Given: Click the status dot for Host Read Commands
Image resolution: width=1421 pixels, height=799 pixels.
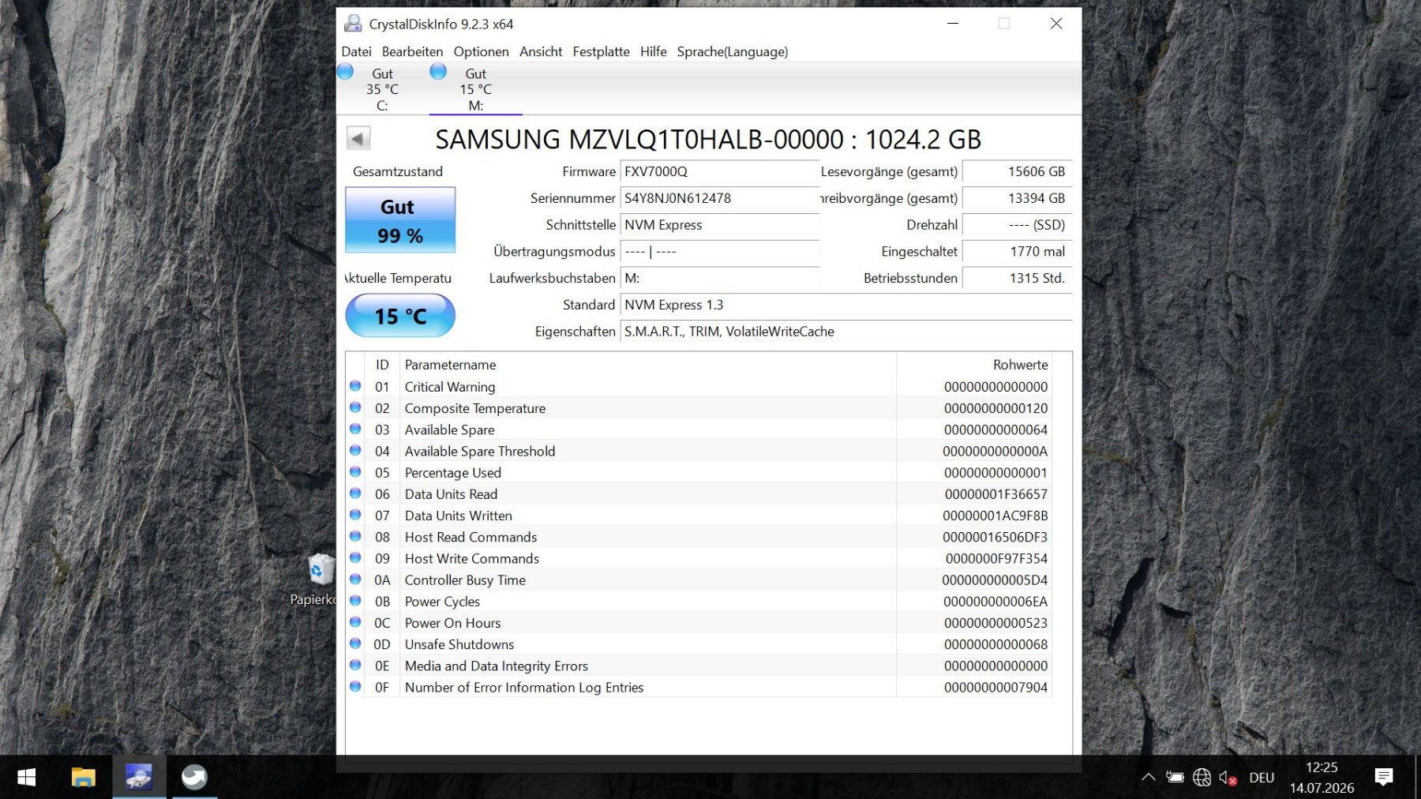Looking at the screenshot, I should tap(355, 536).
